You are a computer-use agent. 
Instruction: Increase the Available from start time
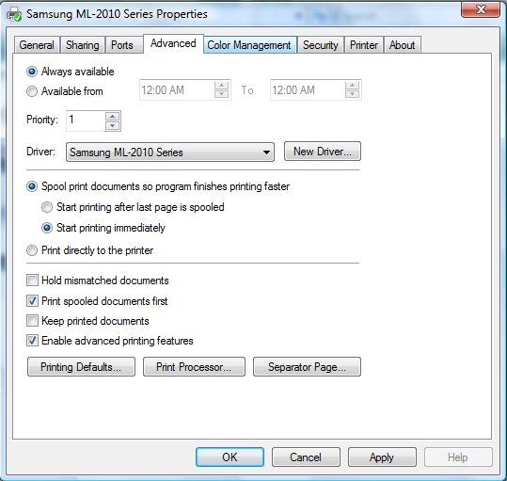click(221, 86)
